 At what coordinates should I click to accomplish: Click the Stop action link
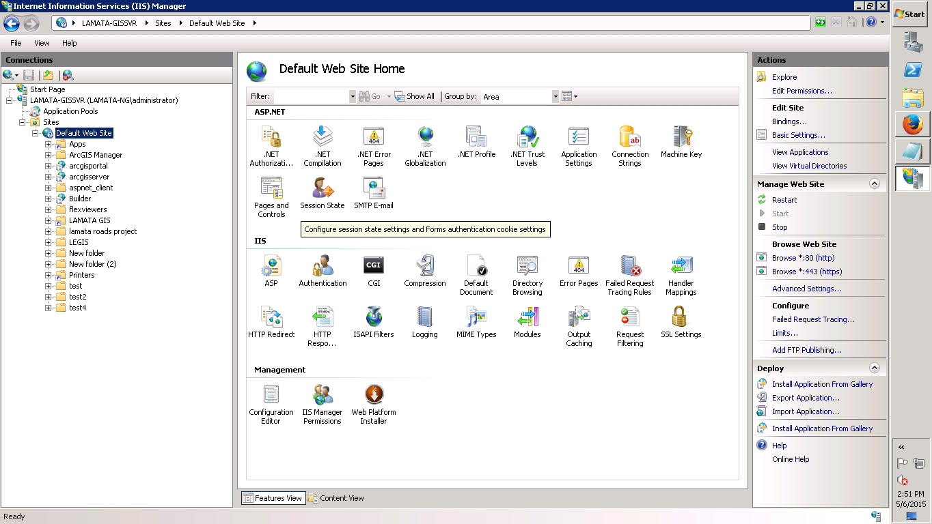pyautogui.click(x=780, y=227)
